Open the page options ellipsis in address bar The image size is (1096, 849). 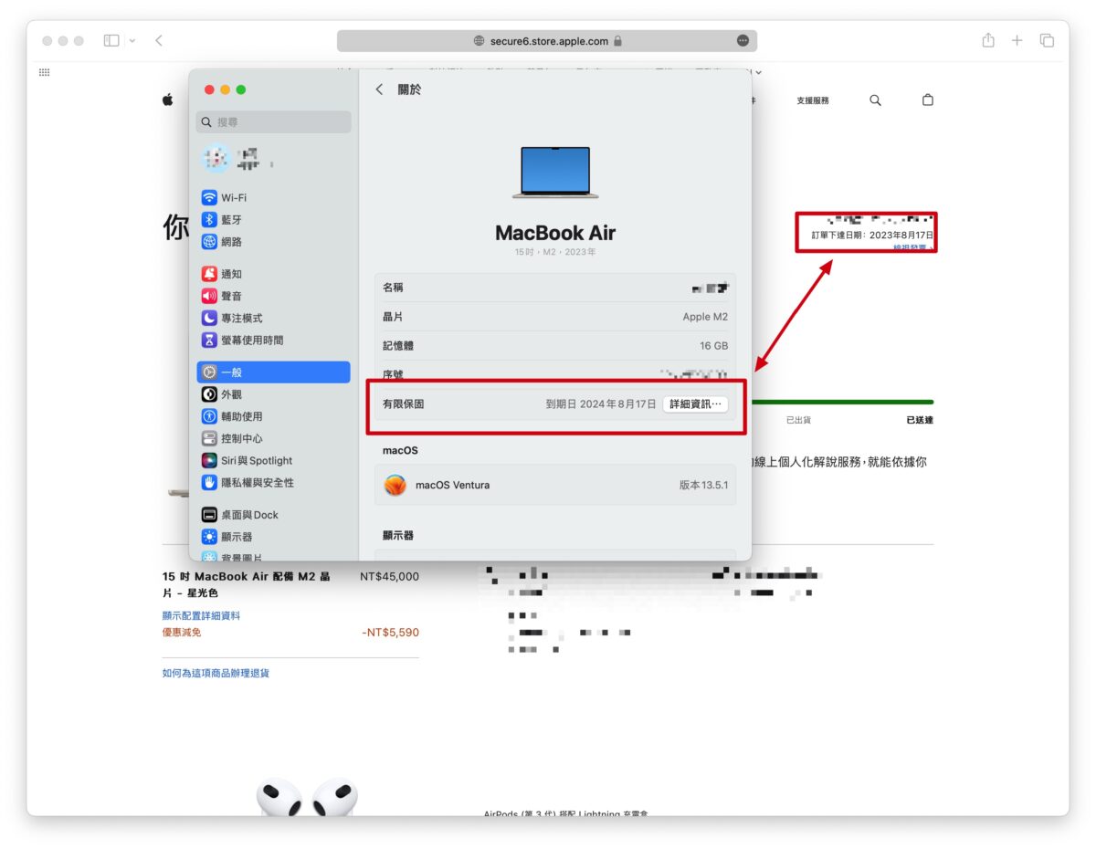(x=743, y=41)
